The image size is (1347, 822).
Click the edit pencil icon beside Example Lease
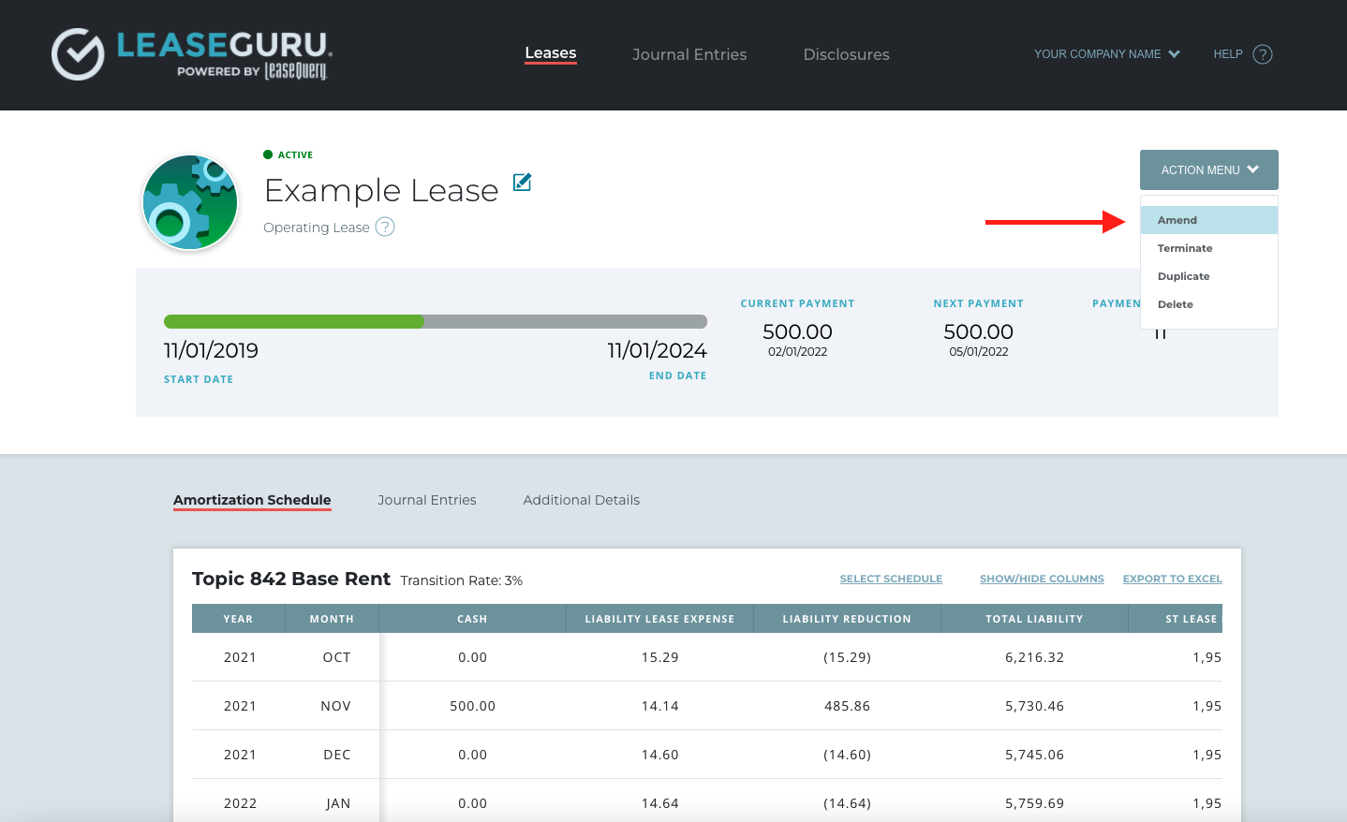[523, 183]
